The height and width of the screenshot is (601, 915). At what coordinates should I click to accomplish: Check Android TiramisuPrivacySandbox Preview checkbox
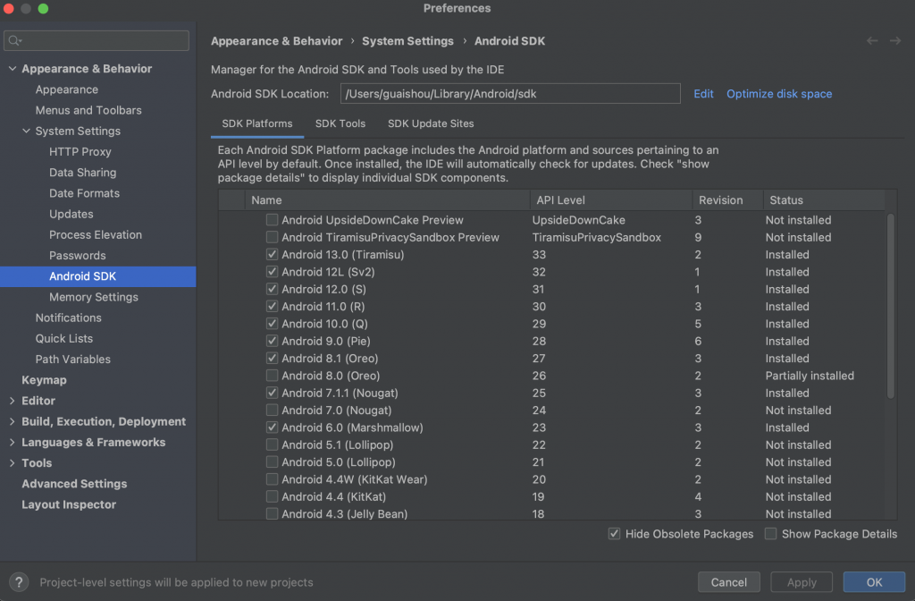point(272,237)
